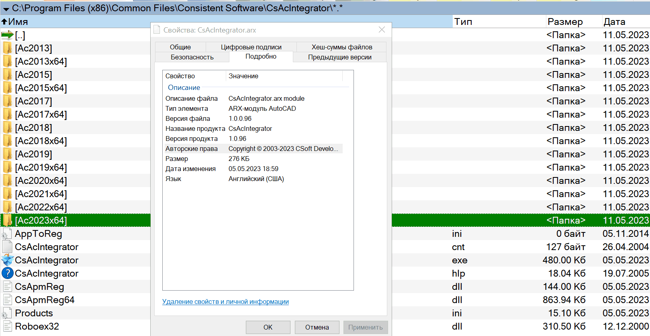Switch to the Общие tab
Screen dimensions: 650x336
click(x=180, y=47)
